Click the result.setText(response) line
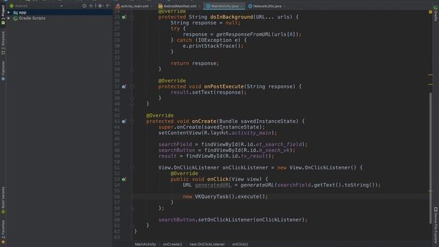This screenshot has height=247, width=439. tap(209, 93)
